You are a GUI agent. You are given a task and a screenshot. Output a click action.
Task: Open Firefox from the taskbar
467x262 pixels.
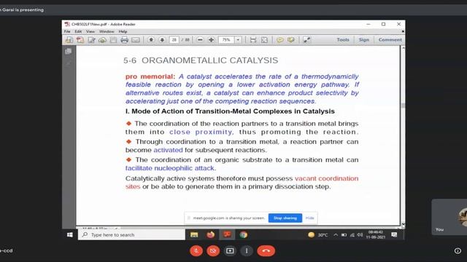pyautogui.click(x=211, y=234)
